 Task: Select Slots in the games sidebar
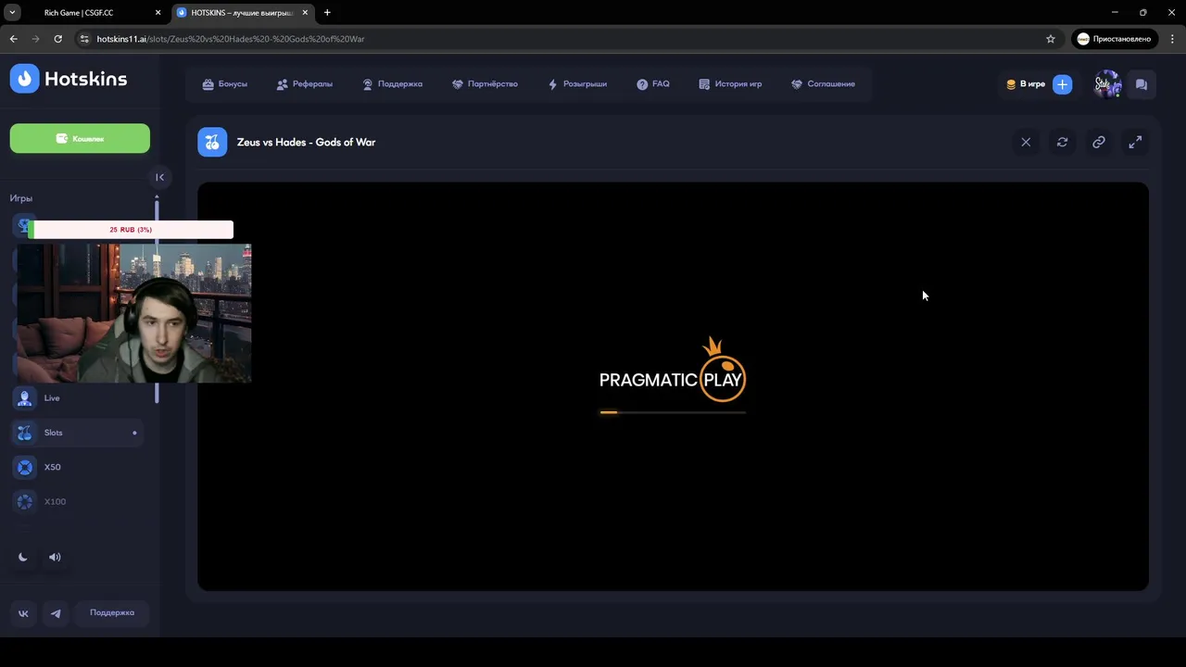click(77, 433)
